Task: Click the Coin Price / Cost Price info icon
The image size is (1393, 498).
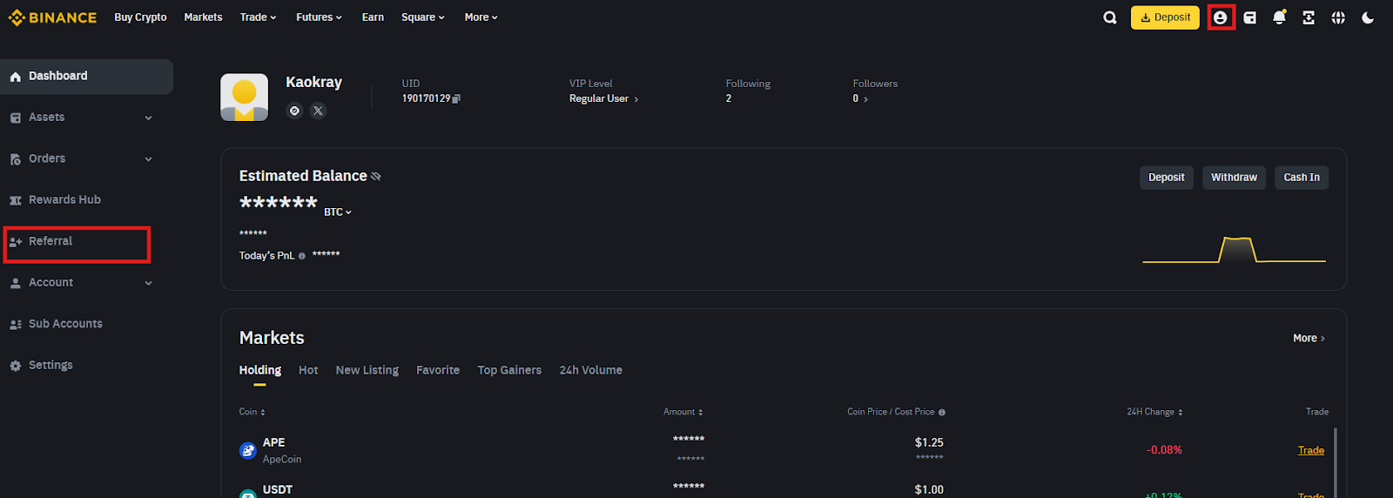Action: (x=942, y=413)
